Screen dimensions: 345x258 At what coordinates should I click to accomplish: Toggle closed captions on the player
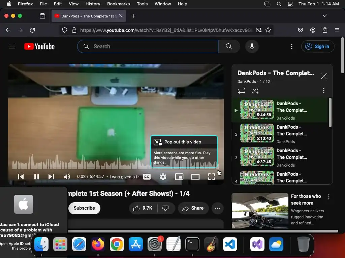(x=147, y=177)
